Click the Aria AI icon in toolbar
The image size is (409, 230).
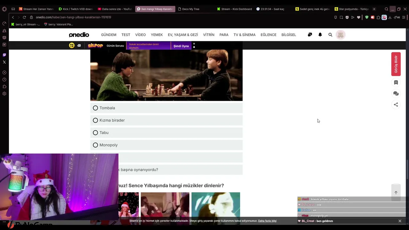(x=397, y=17)
